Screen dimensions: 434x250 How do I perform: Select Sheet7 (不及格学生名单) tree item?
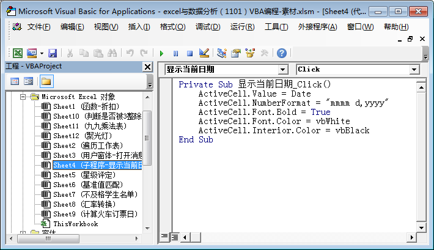pyautogui.click(x=95, y=194)
